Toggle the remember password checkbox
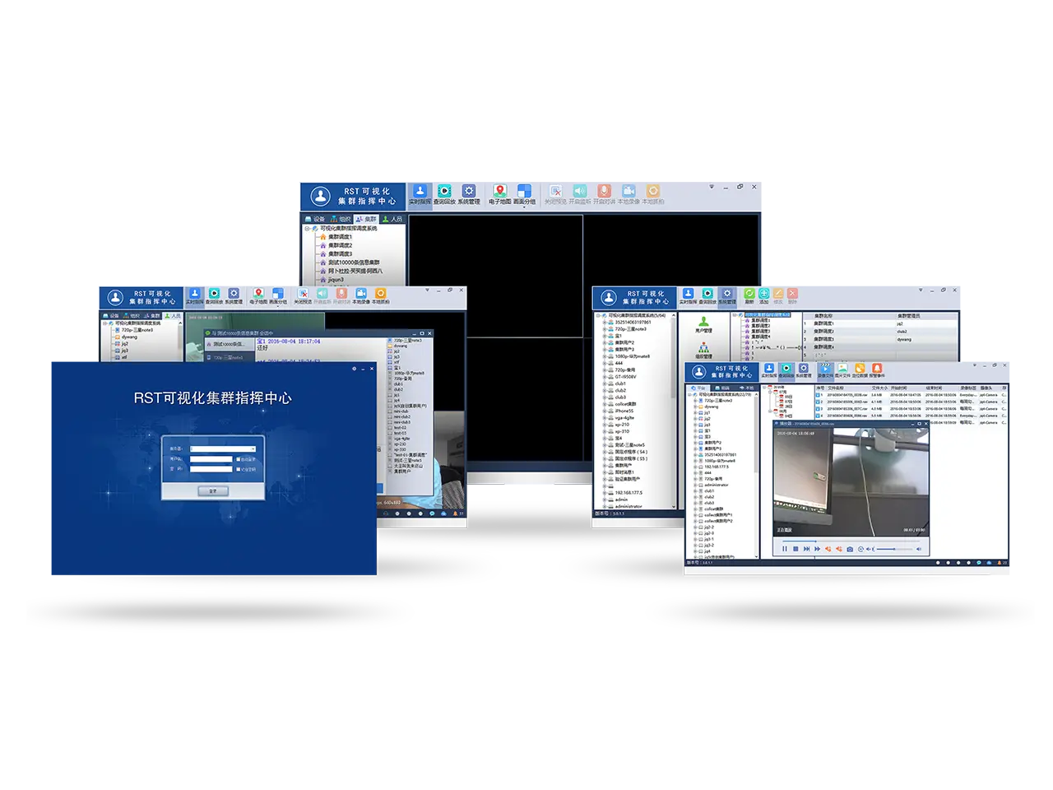This screenshot has height=790, width=1053. tap(239, 469)
